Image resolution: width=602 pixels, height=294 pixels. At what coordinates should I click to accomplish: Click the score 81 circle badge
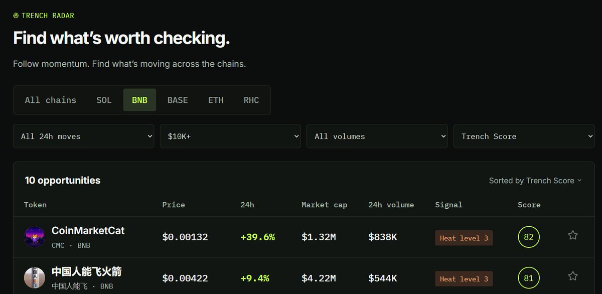tap(529, 278)
